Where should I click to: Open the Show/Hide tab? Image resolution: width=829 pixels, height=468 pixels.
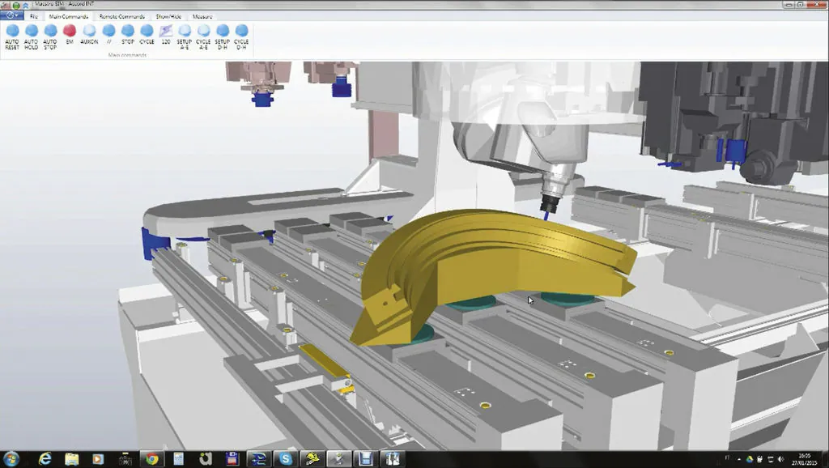pyautogui.click(x=168, y=16)
